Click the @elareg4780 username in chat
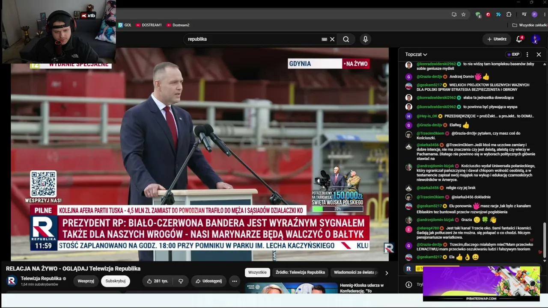548x308 pixels. tap(428, 228)
